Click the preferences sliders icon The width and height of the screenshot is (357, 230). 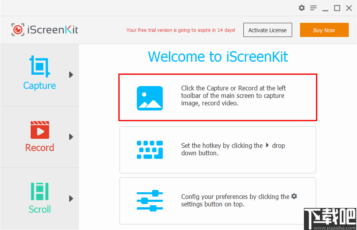[150, 201]
